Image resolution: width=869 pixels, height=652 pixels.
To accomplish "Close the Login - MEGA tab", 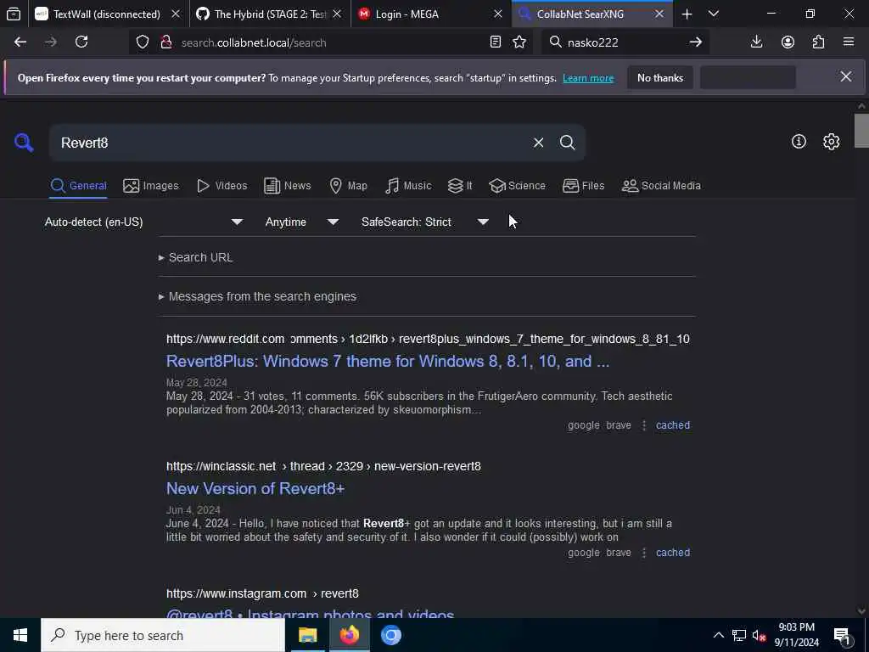I will pos(497,14).
